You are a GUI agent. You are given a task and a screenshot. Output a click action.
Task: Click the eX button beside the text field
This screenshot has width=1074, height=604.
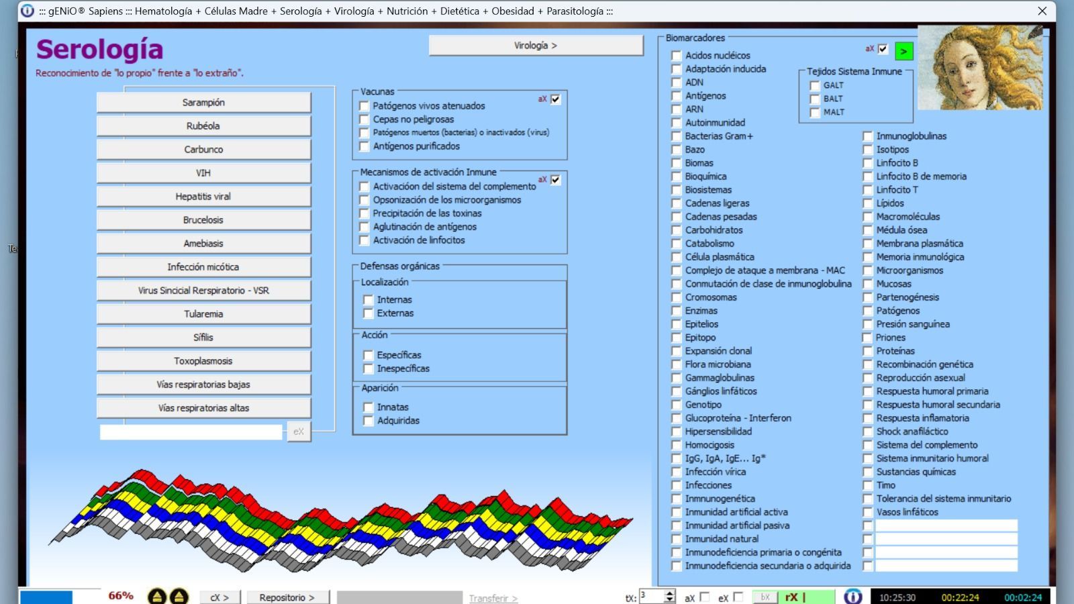click(x=299, y=432)
